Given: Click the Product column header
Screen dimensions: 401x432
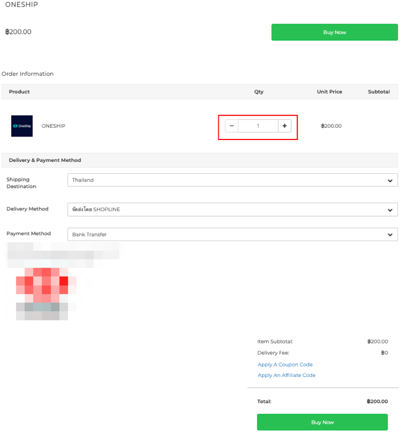Looking at the screenshot, I should click(20, 92).
